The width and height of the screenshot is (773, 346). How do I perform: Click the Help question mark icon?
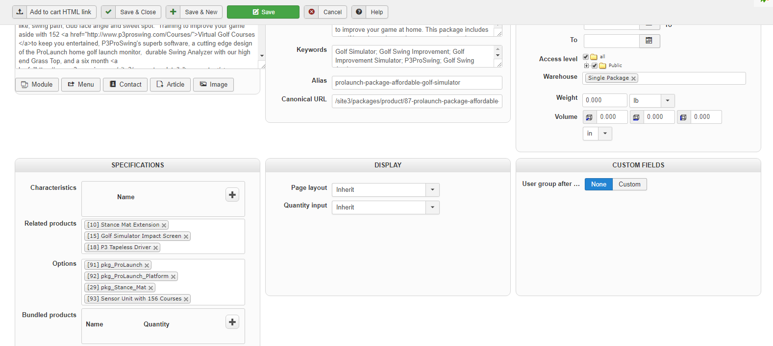tap(359, 12)
